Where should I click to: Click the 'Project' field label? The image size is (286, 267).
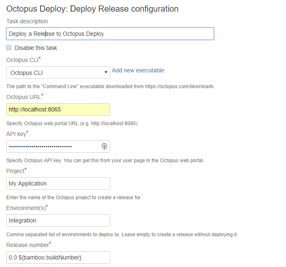[x=16, y=171]
